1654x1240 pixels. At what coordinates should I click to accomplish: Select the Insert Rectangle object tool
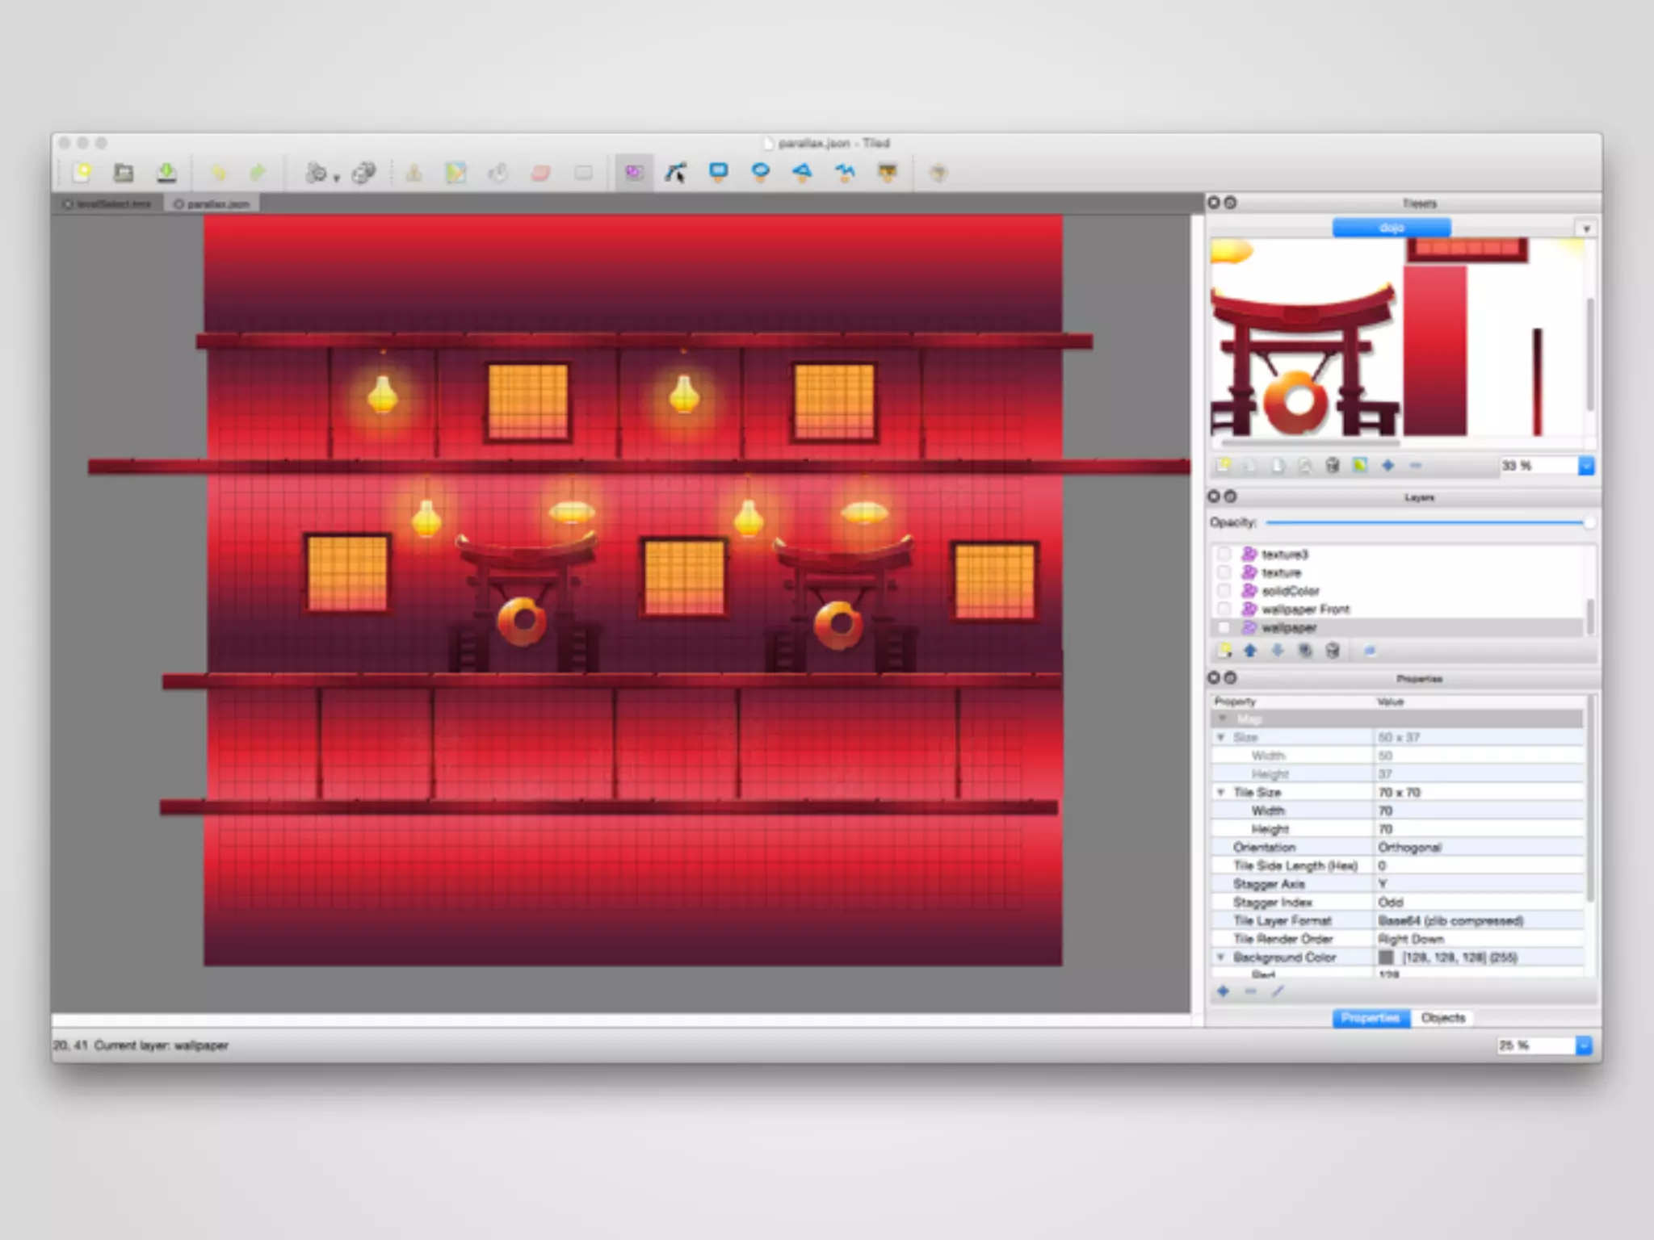tap(718, 171)
